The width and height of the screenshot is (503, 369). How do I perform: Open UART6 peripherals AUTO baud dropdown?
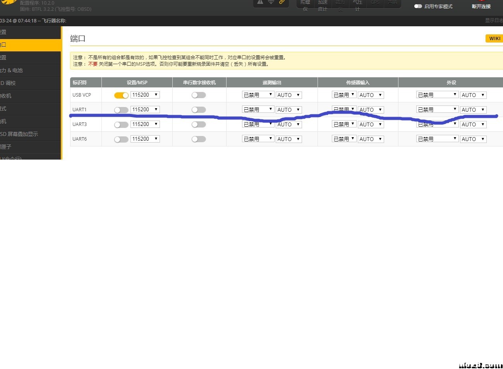473,139
